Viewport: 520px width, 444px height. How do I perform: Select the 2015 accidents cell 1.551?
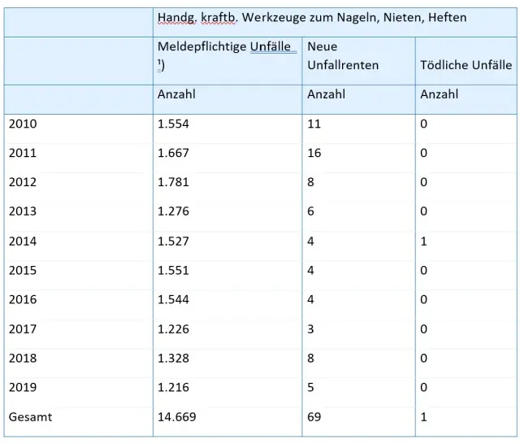173,271
